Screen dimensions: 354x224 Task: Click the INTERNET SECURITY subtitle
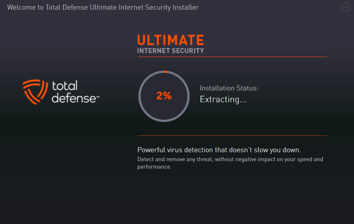click(170, 51)
